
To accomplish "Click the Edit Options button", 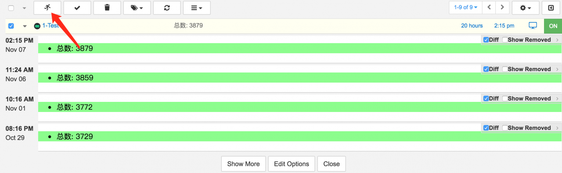I will click(292, 164).
